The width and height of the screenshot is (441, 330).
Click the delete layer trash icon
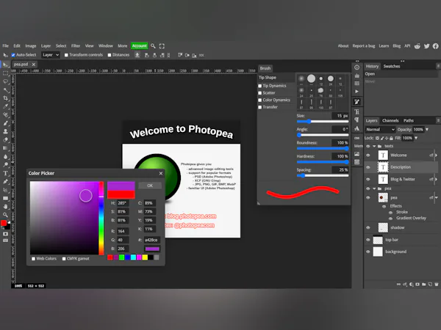[x=437, y=285]
